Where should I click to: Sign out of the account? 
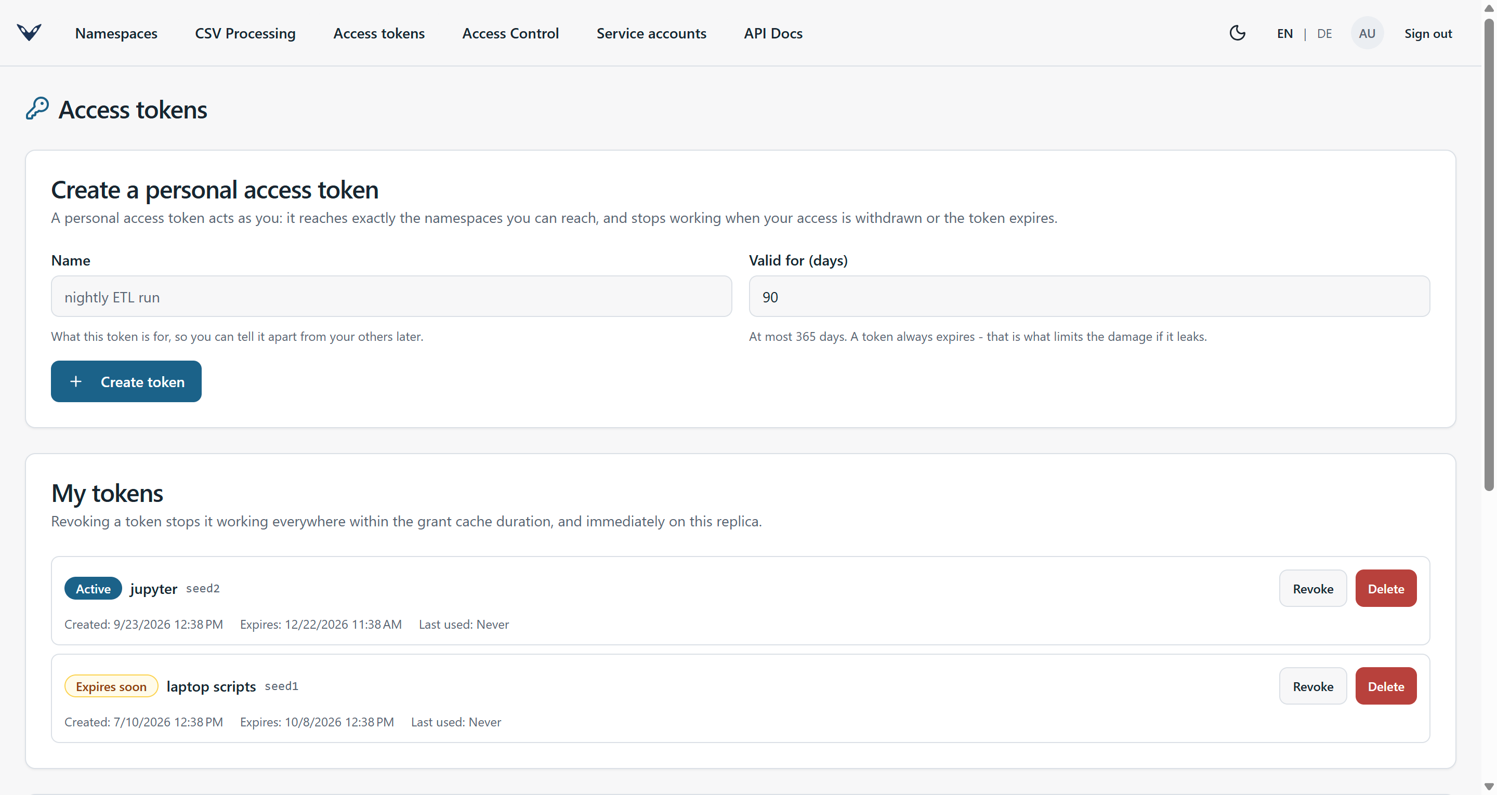point(1428,33)
